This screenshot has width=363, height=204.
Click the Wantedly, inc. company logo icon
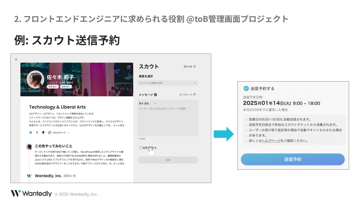[29, 176]
